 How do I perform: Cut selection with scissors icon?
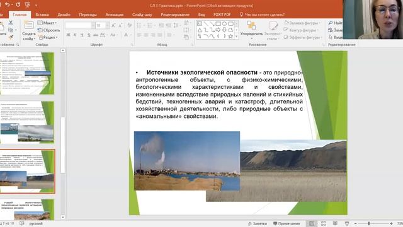pyautogui.click(x=11, y=23)
